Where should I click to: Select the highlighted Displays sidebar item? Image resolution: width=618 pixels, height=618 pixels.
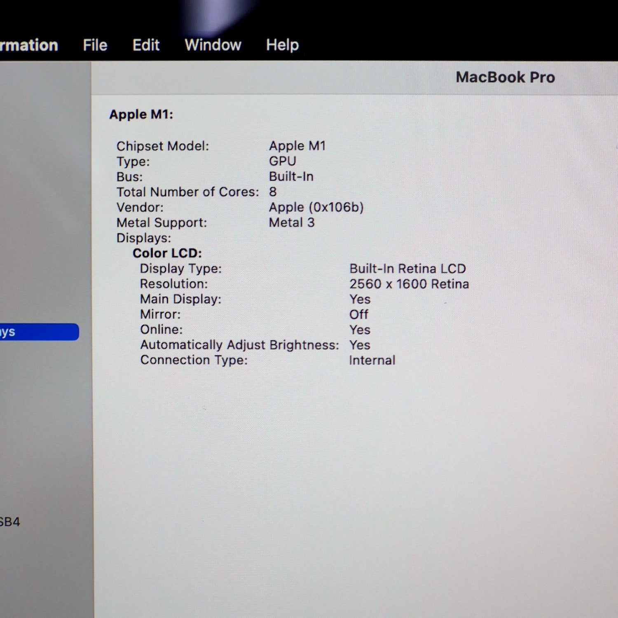click(37, 332)
